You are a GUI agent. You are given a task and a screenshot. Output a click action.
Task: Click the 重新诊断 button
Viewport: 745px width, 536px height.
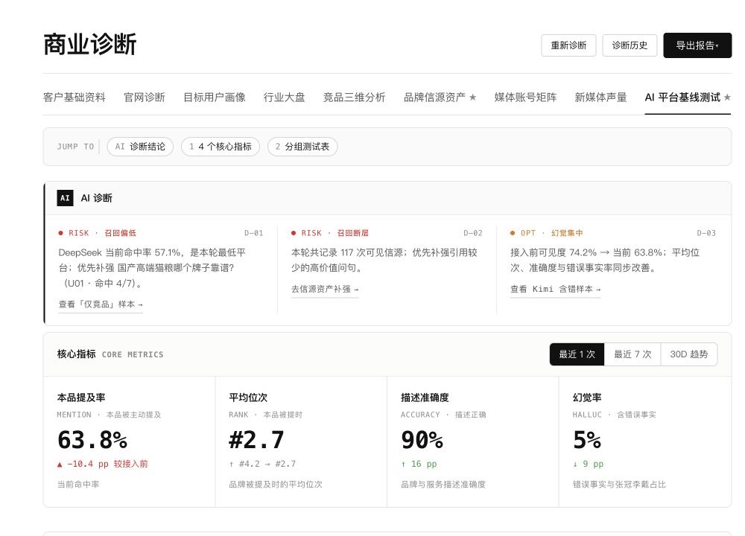568,45
